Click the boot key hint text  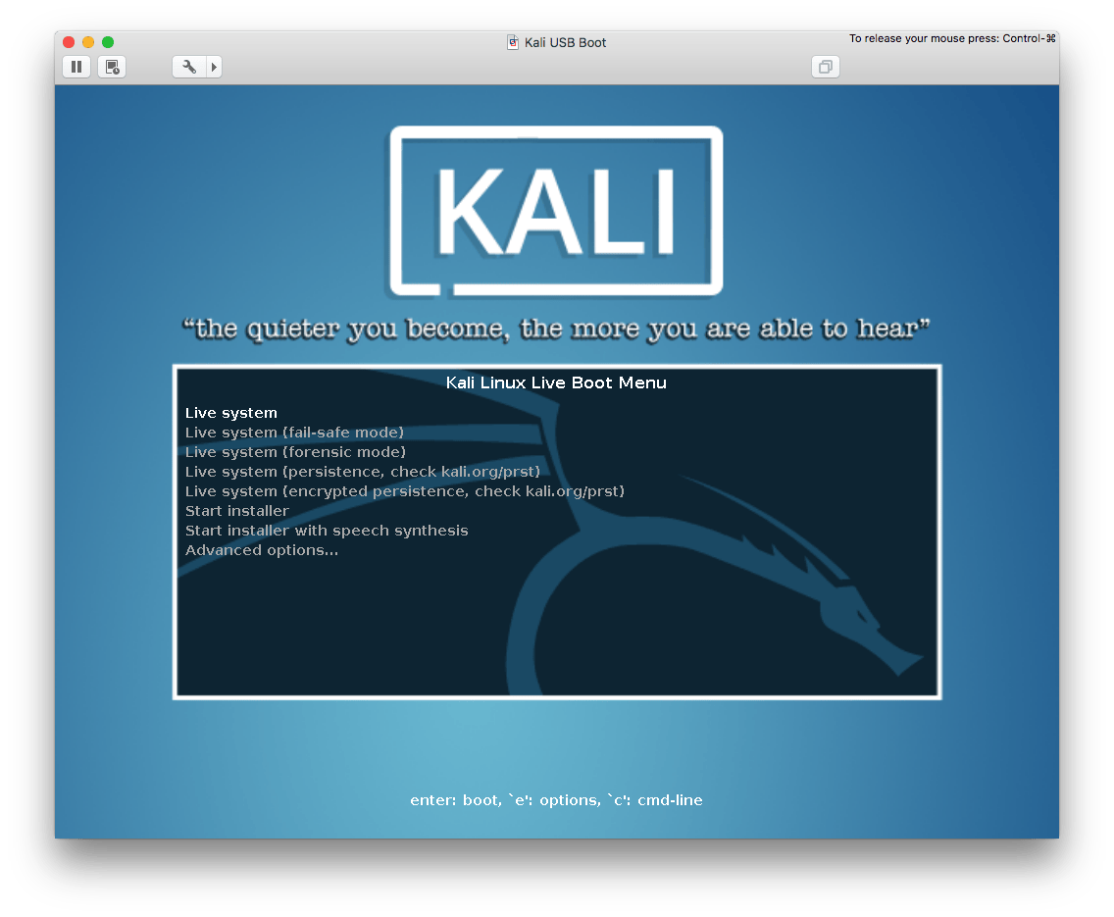pyautogui.click(x=556, y=800)
